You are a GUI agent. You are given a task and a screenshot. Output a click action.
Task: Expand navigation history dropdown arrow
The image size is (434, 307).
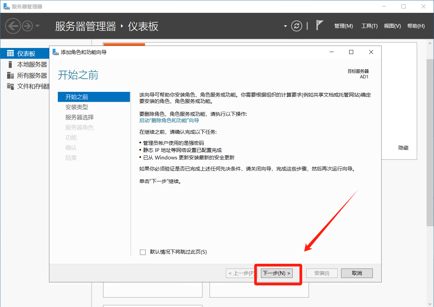38,26
